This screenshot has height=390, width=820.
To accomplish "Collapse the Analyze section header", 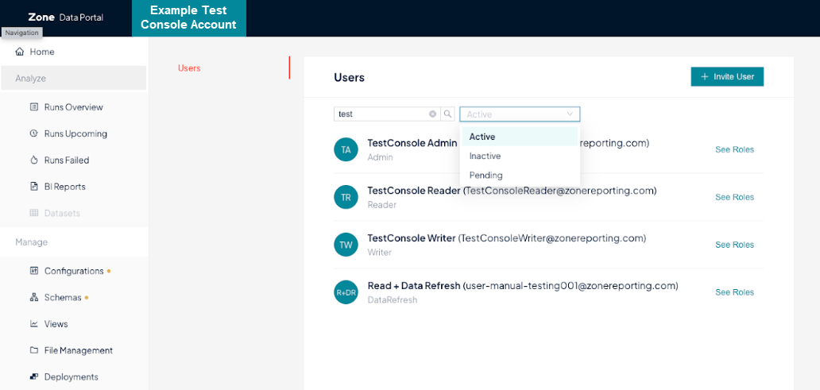I will click(73, 78).
